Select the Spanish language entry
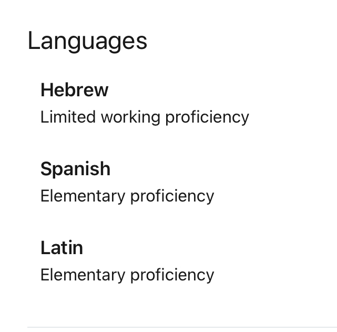The width and height of the screenshot is (337, 332). [75, 169]
